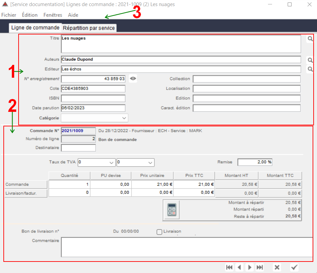Viewport: 317px width, 273px height.
Task: Click the Prix unitaire column header
Action: 152,176
